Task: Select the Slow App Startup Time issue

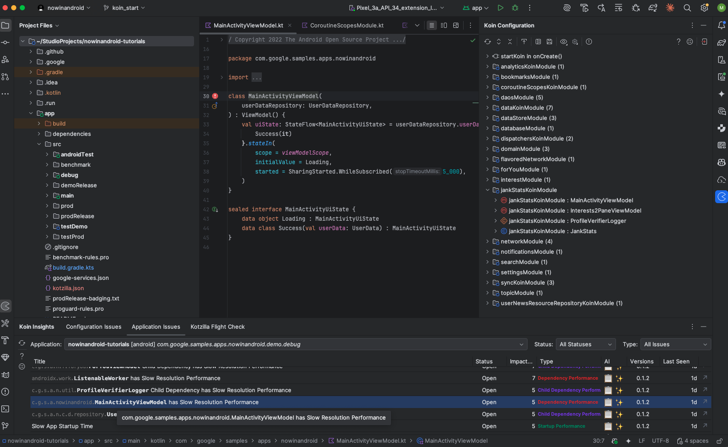Action: tap(62, 426)
